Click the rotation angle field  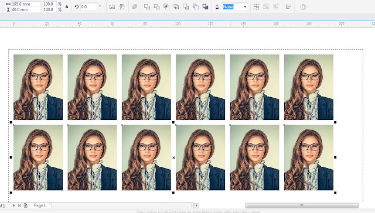[x=88, y=7]
